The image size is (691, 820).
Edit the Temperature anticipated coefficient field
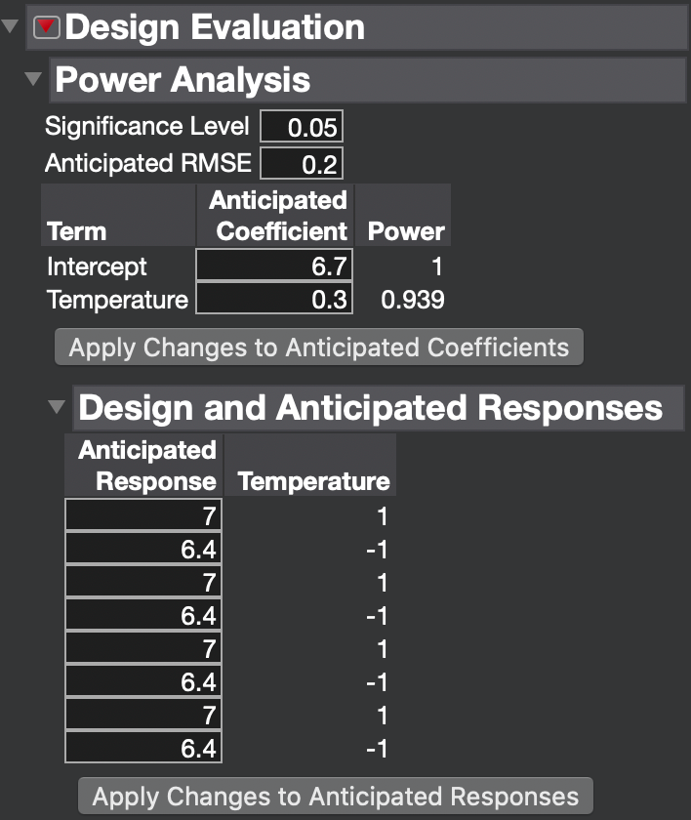pos(273,299)
